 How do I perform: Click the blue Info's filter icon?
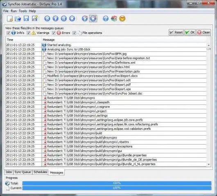14,33
